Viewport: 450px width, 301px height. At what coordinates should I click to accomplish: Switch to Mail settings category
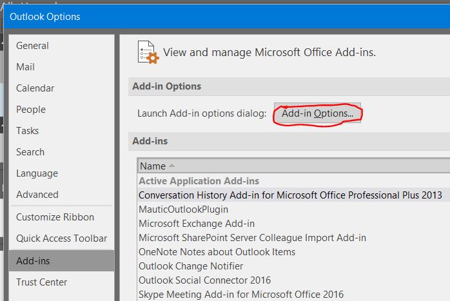(x=25, y=67)
